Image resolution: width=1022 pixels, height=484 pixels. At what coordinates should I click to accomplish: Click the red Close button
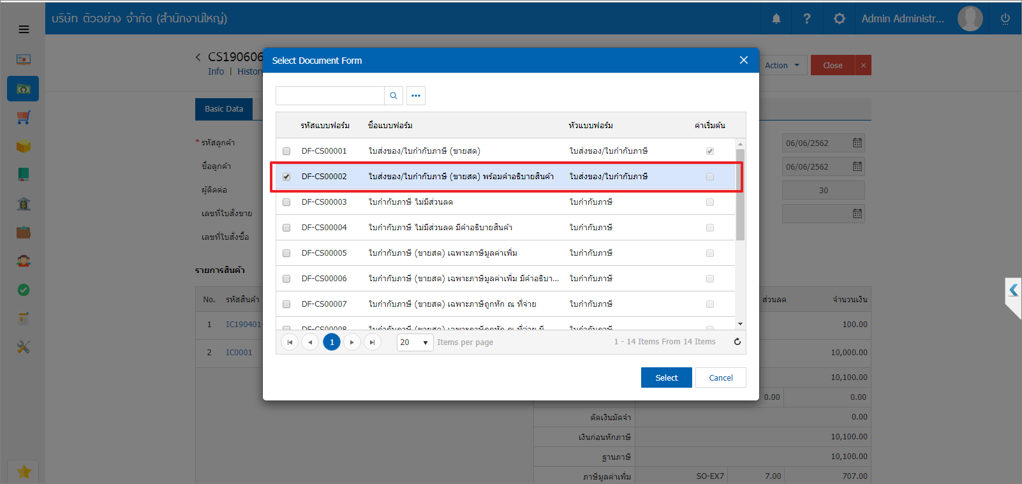[x=833, y=65]
